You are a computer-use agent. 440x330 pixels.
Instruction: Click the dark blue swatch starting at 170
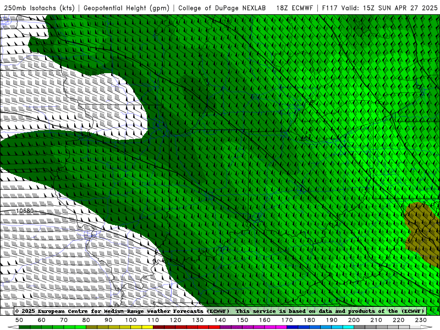[x=293, y=327]
